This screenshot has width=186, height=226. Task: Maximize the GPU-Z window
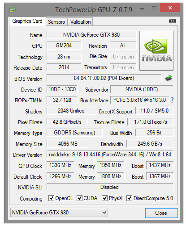click(154, 8)
